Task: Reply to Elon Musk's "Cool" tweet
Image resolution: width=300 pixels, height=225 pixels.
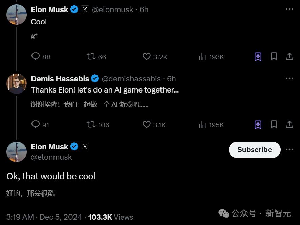Action: pos(36,56)
